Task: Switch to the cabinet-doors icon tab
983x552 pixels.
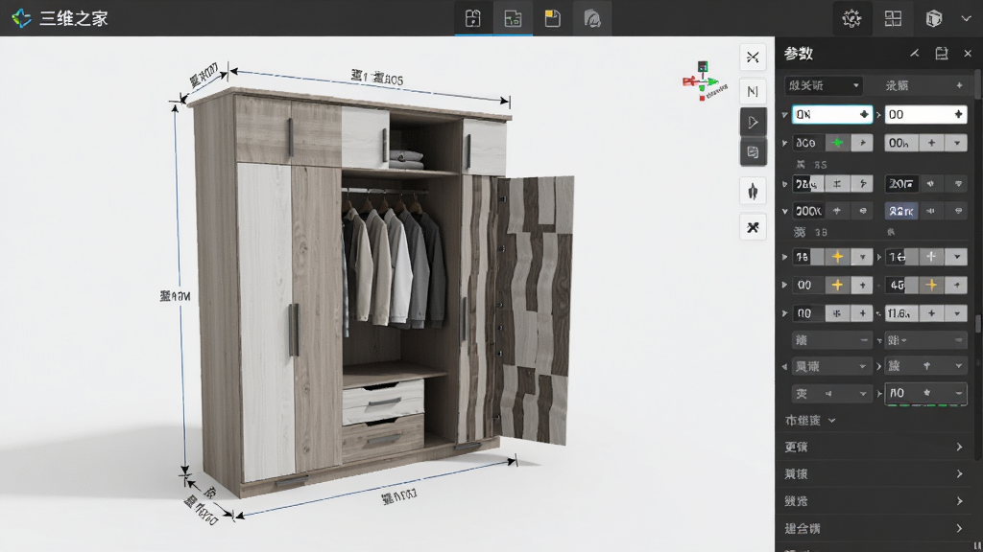Action: 472,18
